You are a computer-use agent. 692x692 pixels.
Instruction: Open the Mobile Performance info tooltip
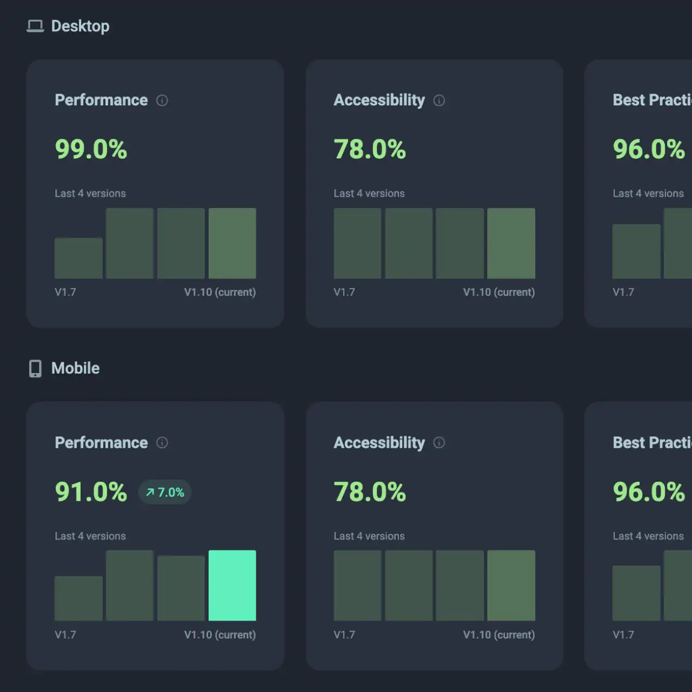coord(162,443)
